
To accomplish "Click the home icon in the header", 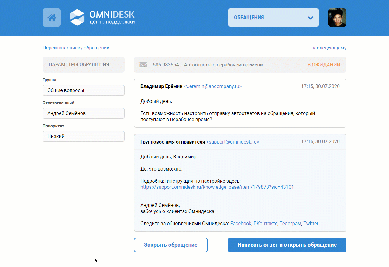I will (51, 17).
